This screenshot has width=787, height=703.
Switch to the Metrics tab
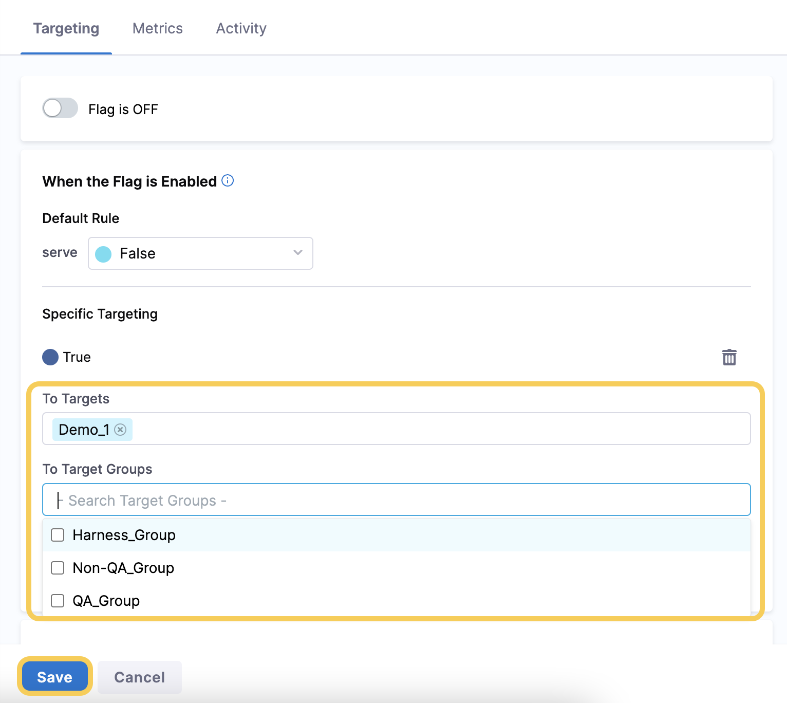[x=157, y=28]
